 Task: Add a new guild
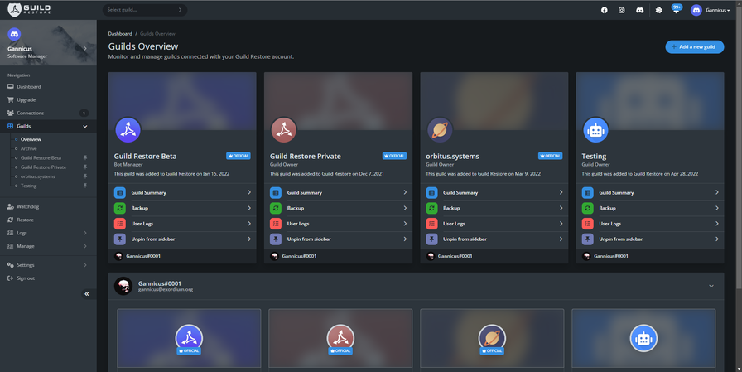694,47
